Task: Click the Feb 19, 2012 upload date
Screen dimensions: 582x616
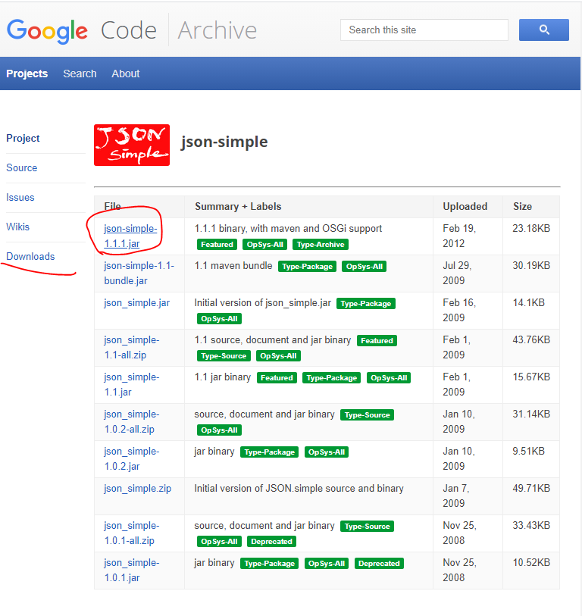Action: (459, 236)
